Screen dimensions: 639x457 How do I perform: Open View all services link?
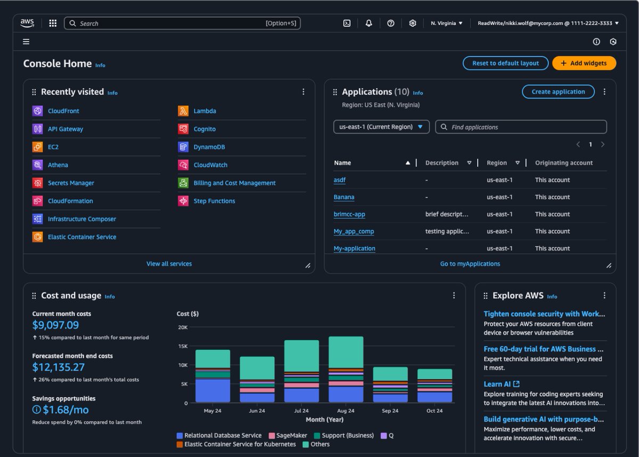169,264
